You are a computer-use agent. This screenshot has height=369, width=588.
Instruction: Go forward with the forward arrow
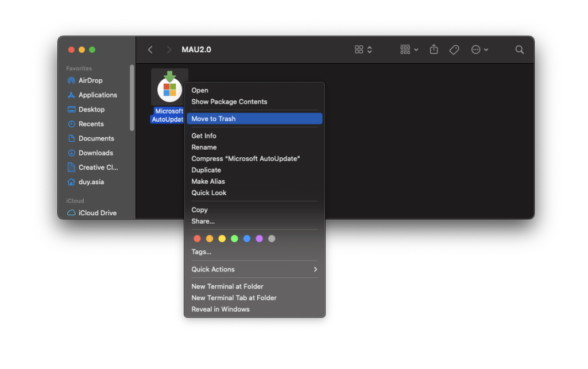pyautogui.click(x=169, y=49)
